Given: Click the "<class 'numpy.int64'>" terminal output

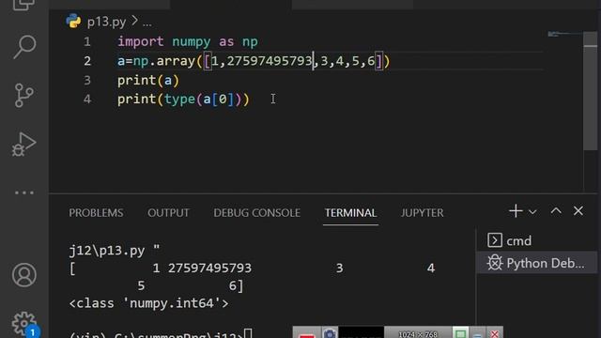Looking at the screenshot, I should [x=148, y=303].
